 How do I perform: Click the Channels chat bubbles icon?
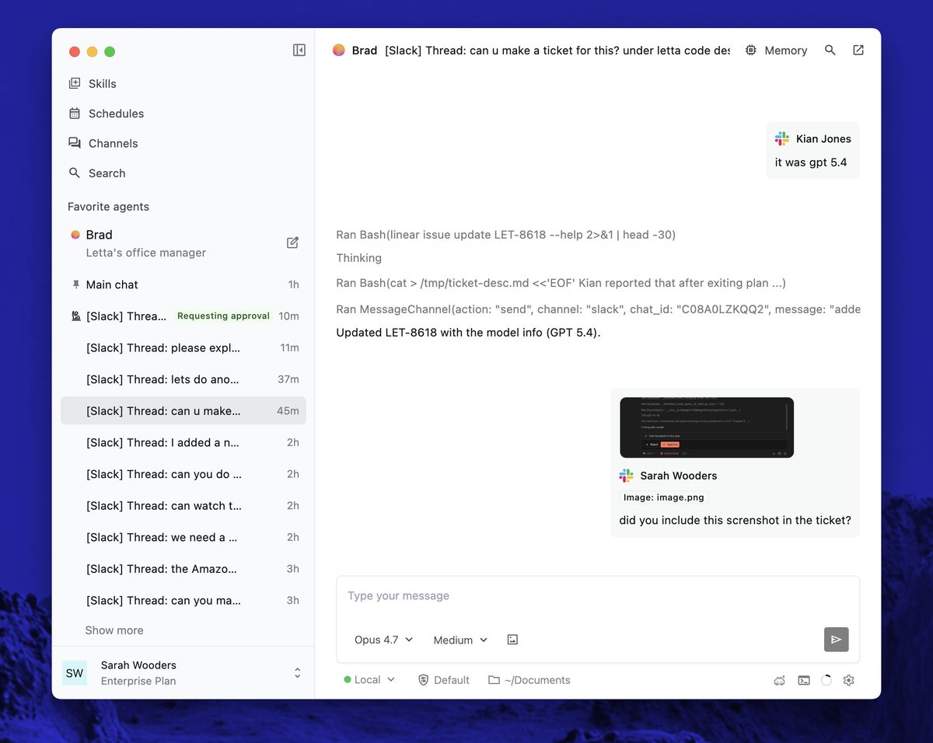point(75,143)
